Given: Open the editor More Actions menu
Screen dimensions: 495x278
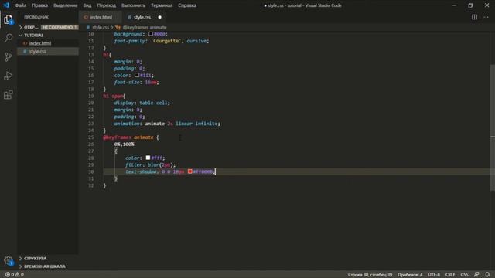Looking at the screenshot, I should point(486,17).
